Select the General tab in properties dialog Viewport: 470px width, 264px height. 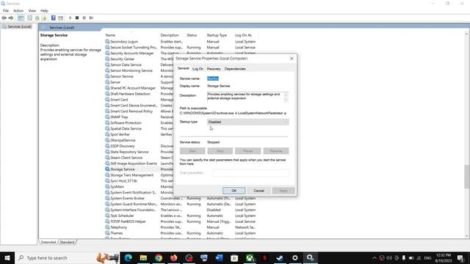tap(183, 68)
